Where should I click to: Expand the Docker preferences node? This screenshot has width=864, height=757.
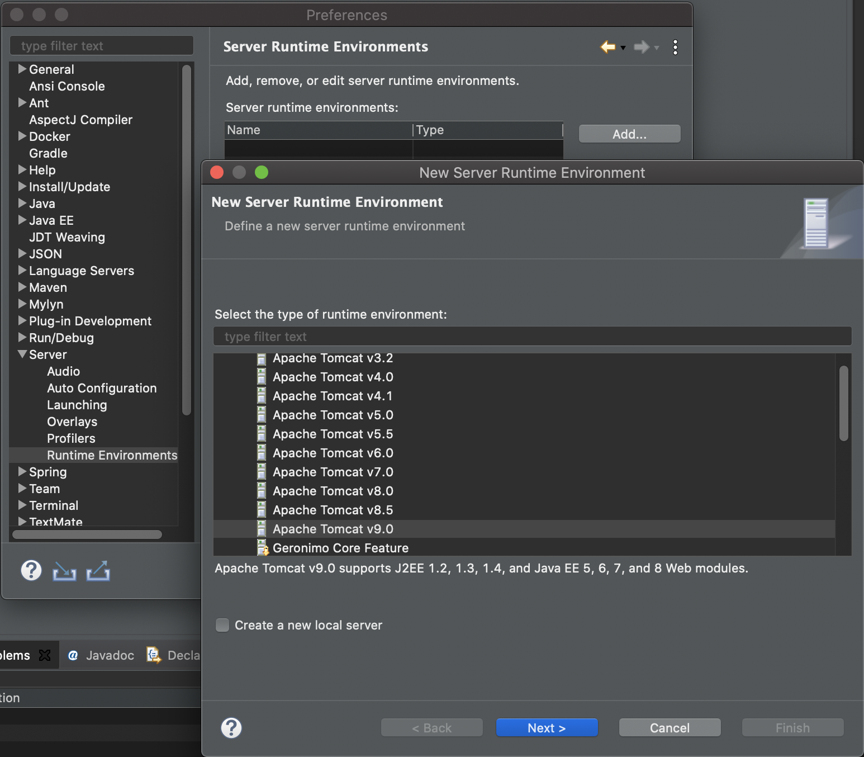click(22, 136)
